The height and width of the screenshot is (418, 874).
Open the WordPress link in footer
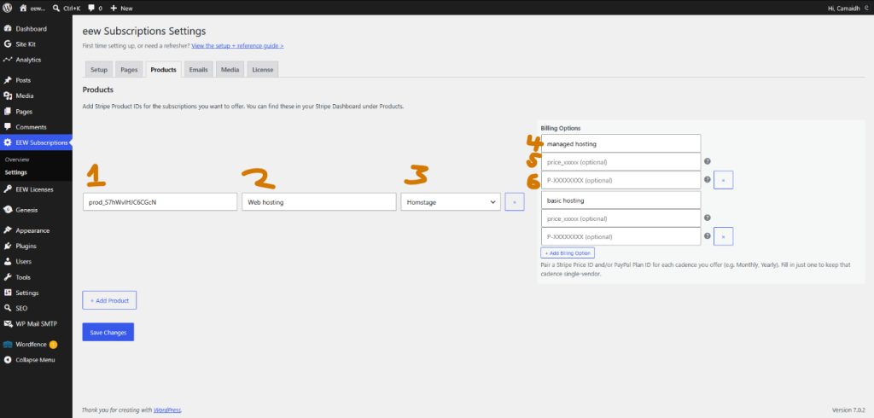click(x=167, y=409)
